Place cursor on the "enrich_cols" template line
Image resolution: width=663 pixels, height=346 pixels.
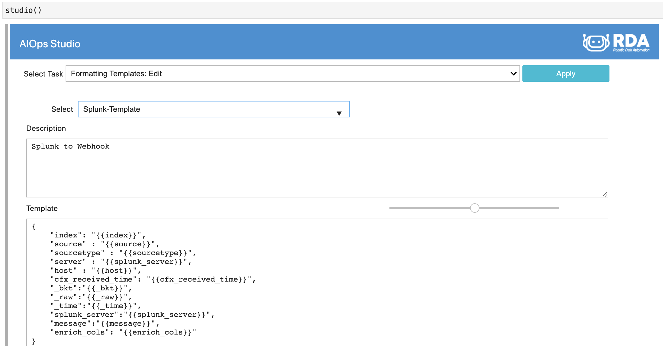click(x=123, y=332)
